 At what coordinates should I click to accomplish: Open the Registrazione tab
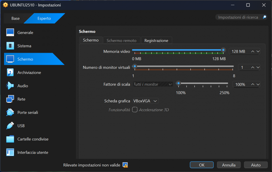[156, 40]
